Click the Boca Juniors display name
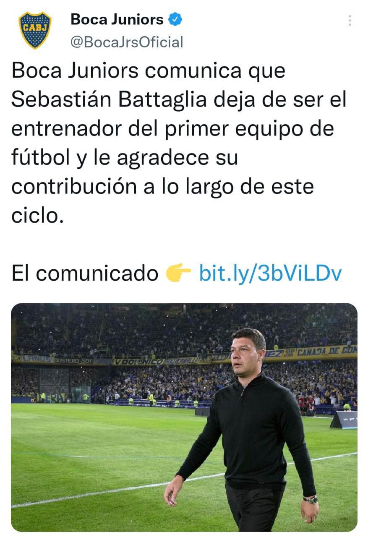This screenshot has width=368, height=537. tap(117, 19)
